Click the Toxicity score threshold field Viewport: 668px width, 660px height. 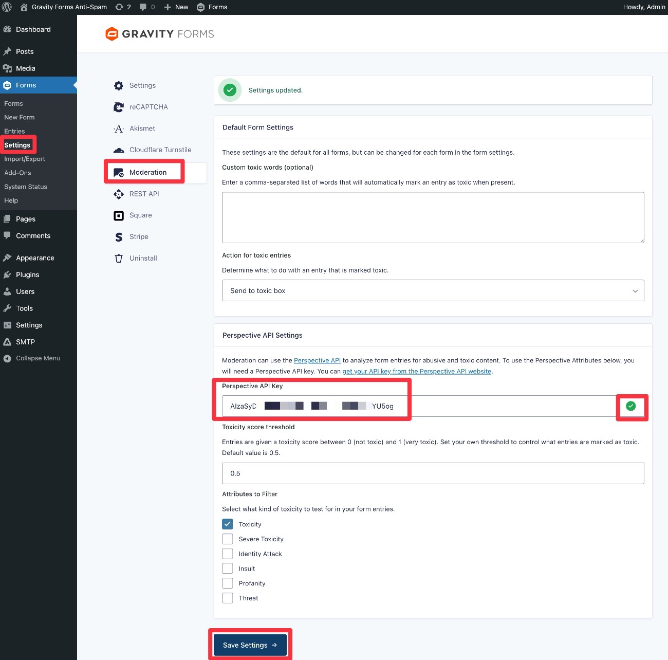(x=433, y=473)
